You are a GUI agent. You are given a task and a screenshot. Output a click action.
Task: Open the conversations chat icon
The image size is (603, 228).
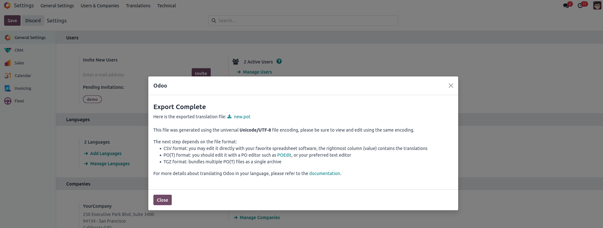tap(566, 5)
